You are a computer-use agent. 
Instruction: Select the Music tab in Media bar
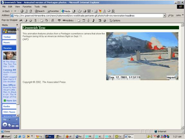(x=9, y=42)
